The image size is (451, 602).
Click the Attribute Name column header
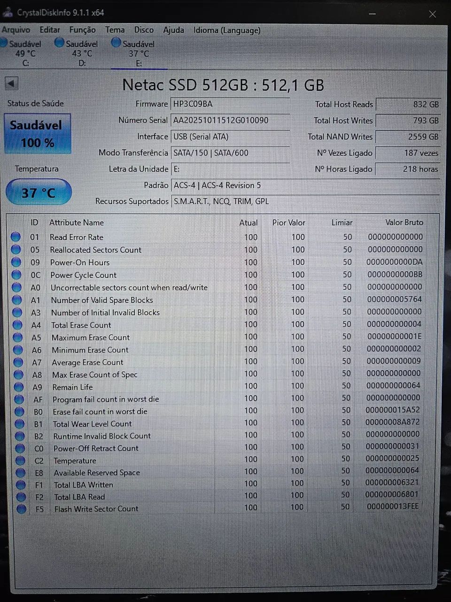[77, 222]
